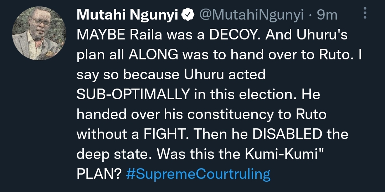The height and width of the screenshot is (192, 385).
Task: Open the tweet's three-dot More menu
Action: click(364, 15)
